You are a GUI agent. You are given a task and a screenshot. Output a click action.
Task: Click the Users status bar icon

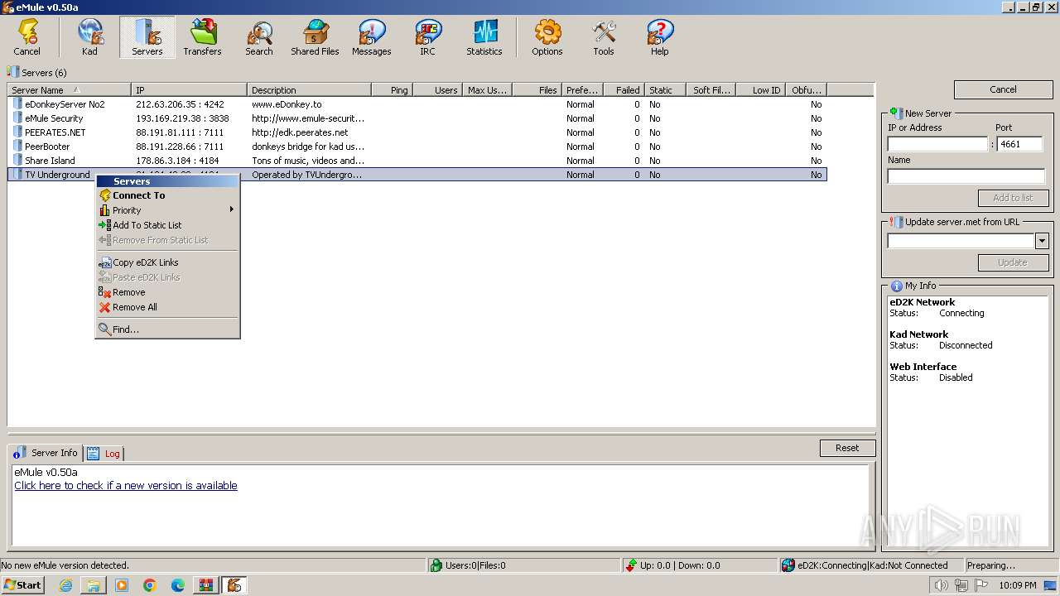point(436,565)
